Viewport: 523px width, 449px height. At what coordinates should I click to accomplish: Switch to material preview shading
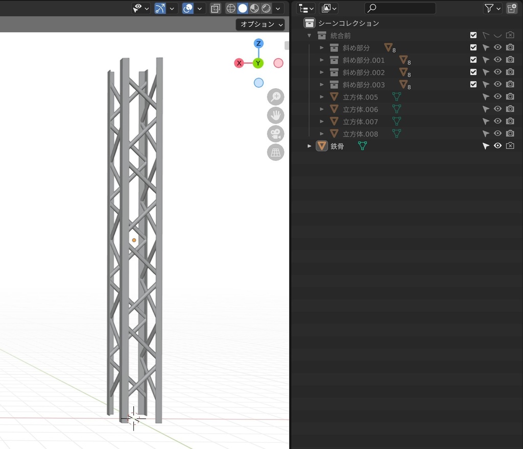(x=254, y=8)
